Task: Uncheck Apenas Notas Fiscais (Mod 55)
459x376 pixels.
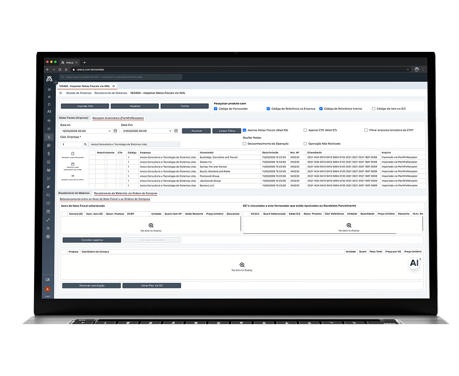Action: point(245,130)
